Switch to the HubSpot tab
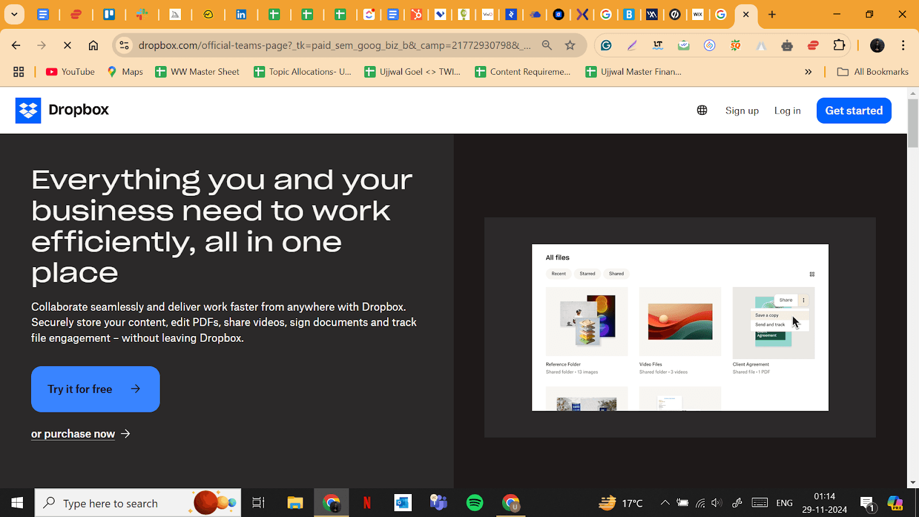Screen dimensions: 919x517 (416, 14)
